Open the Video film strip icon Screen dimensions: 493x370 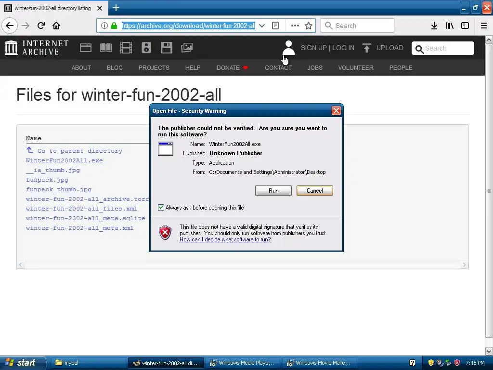[x=126, y=48]
